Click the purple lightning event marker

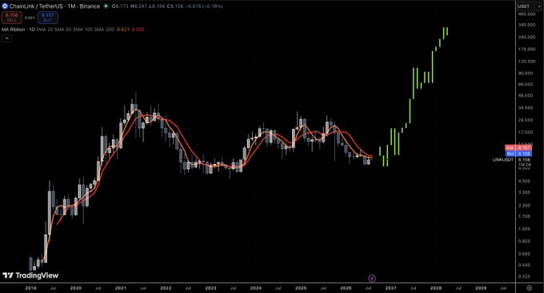(371, 278)
